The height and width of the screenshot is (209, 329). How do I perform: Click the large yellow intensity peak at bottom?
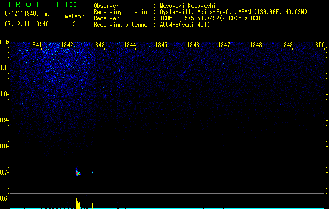(x=78, y=203)
